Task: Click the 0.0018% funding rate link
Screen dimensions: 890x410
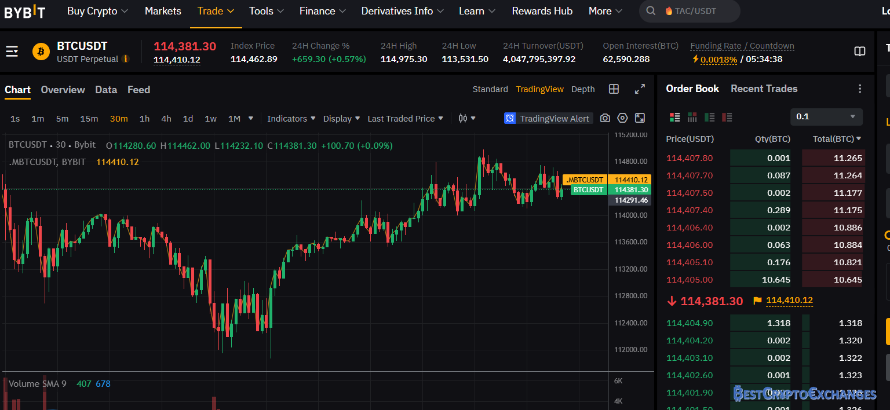Action: click(718, 60)
